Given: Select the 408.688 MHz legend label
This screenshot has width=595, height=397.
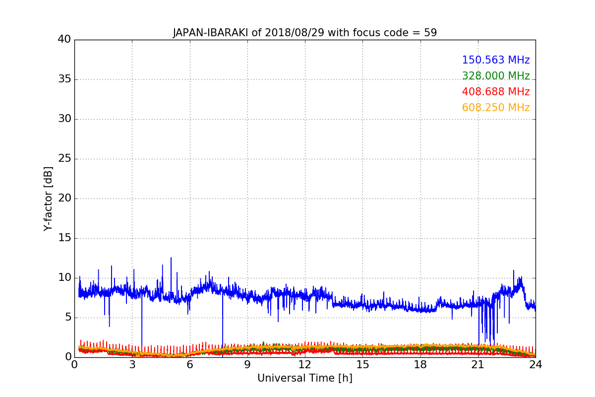Looking at the screenshot, I should tap(496, 92).
